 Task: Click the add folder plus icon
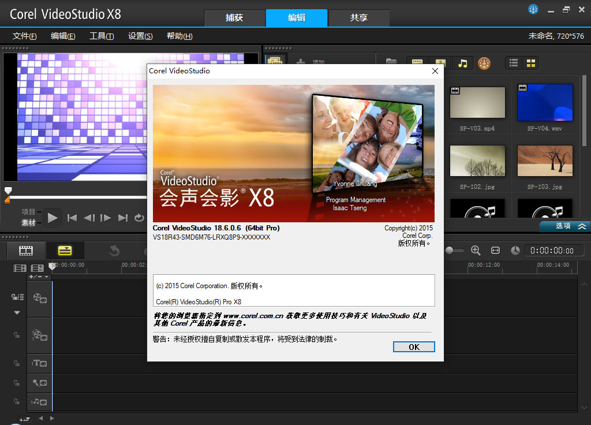(300, 62)
